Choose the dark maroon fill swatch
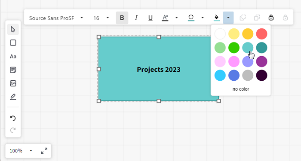301x161 pixels. [x=261, y=75]
